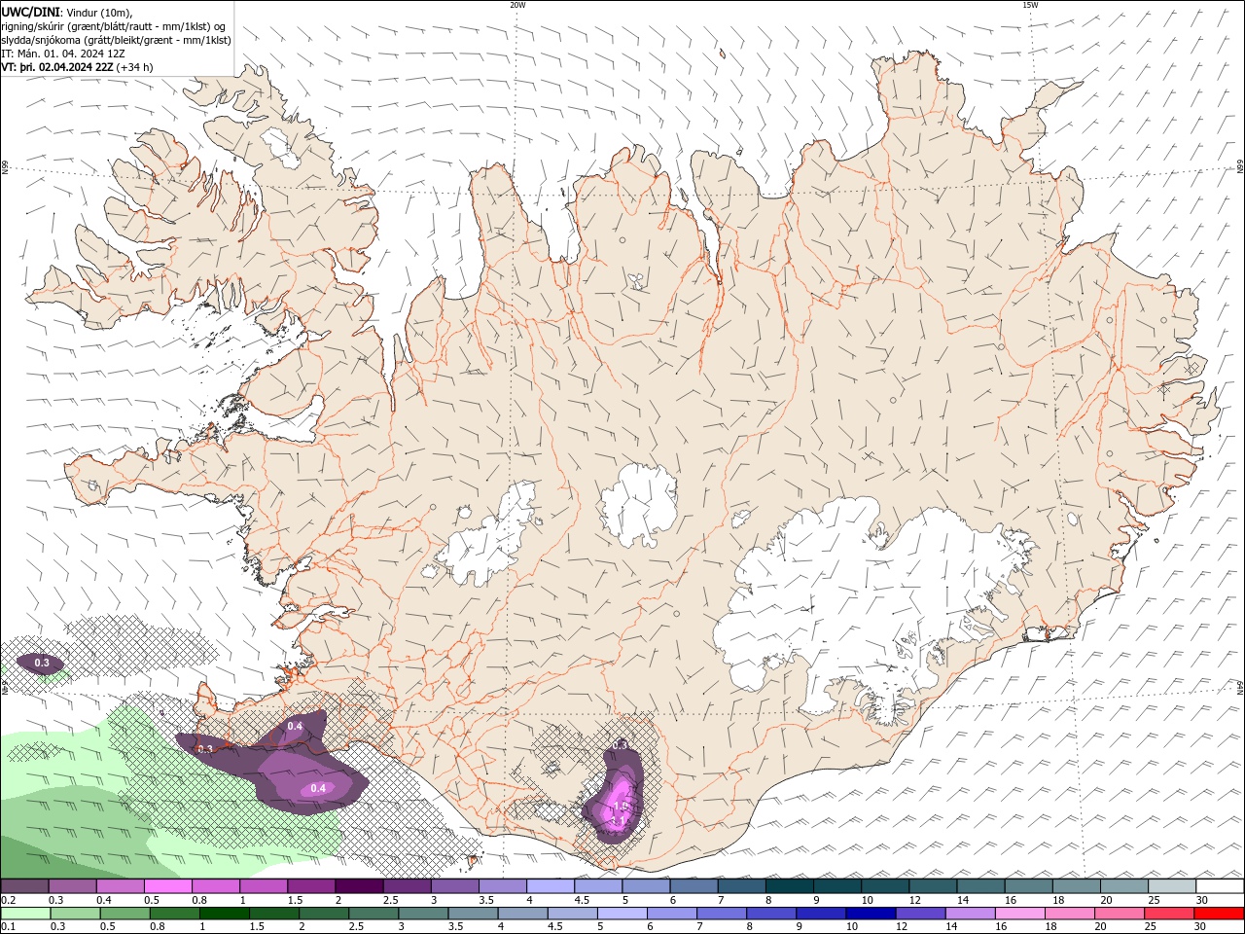This screenshot has height=934, width=1245.
Task: Click the UWC/DINI title text
Action: [30, 11]
